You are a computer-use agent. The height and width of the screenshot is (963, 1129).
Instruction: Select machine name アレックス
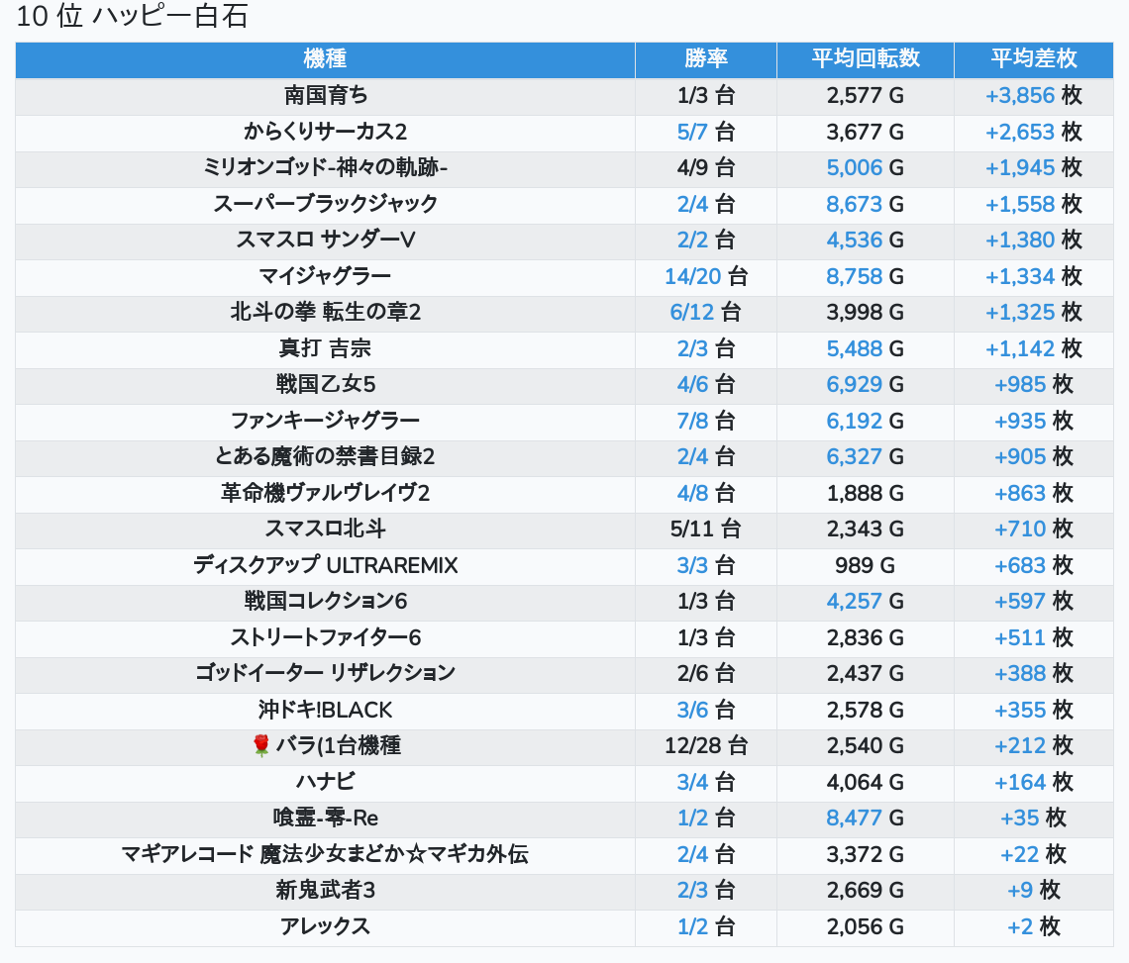326,926
